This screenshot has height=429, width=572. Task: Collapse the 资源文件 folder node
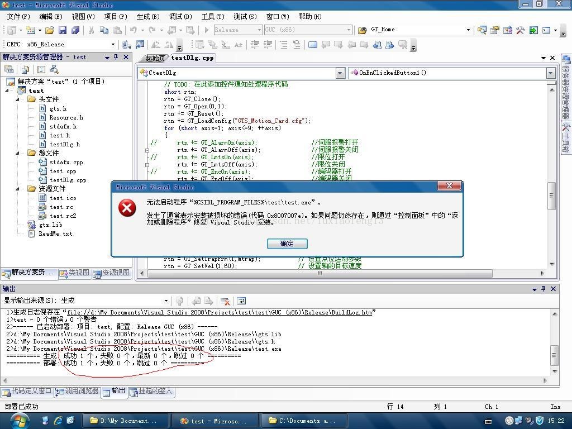pos(17,189)
